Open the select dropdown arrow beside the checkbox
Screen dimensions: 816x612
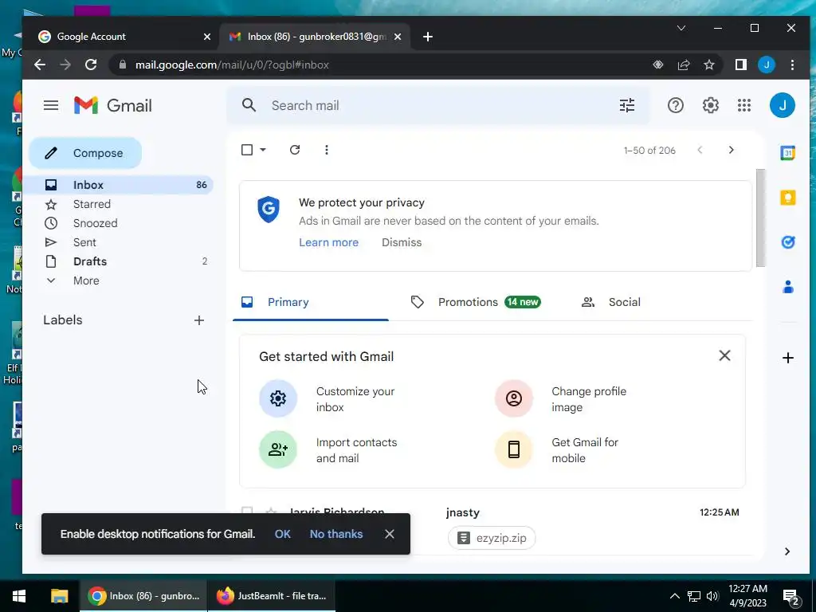tap(263, 150)
